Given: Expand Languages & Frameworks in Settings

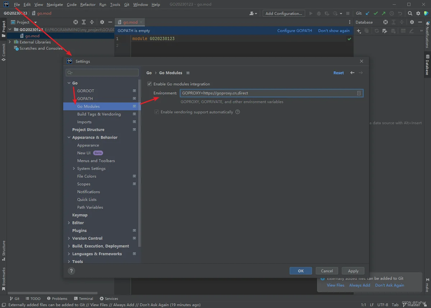Looking at the screenshot, I should (69, 254).
